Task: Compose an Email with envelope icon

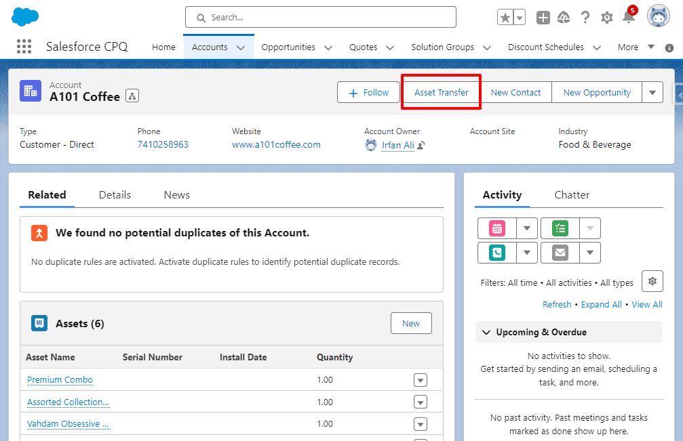Action: [560, 253]
